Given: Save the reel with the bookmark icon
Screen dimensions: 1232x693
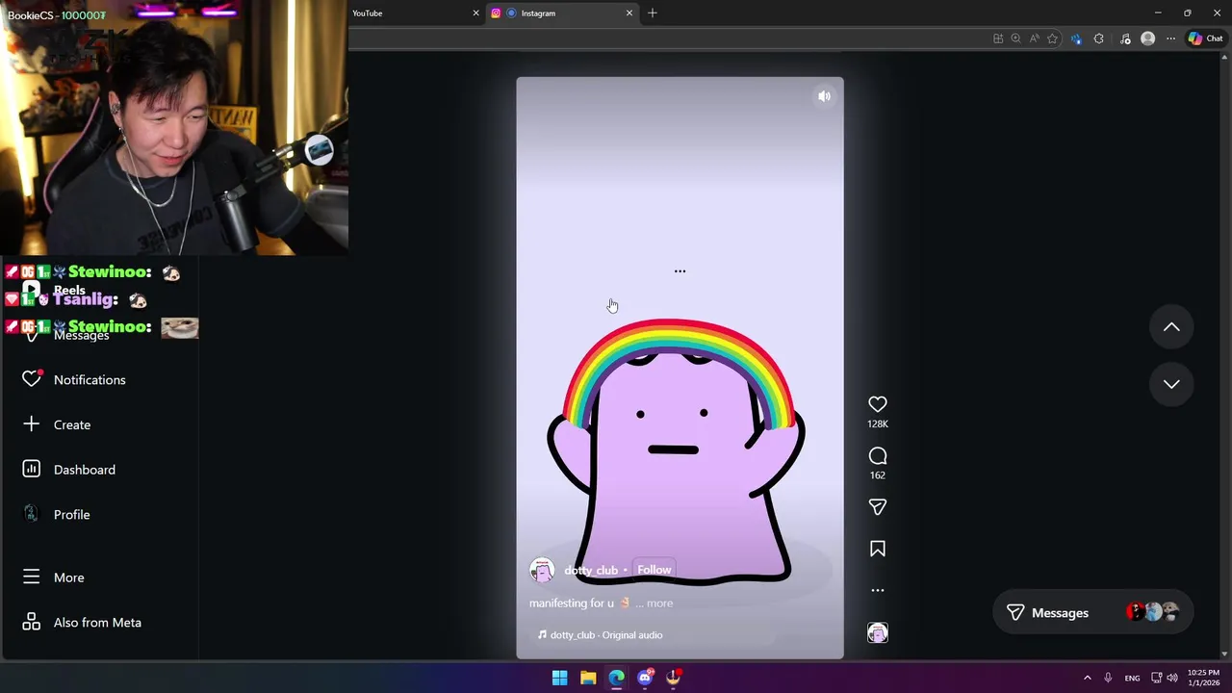Looking at the screenshot, I should point(877,549).
